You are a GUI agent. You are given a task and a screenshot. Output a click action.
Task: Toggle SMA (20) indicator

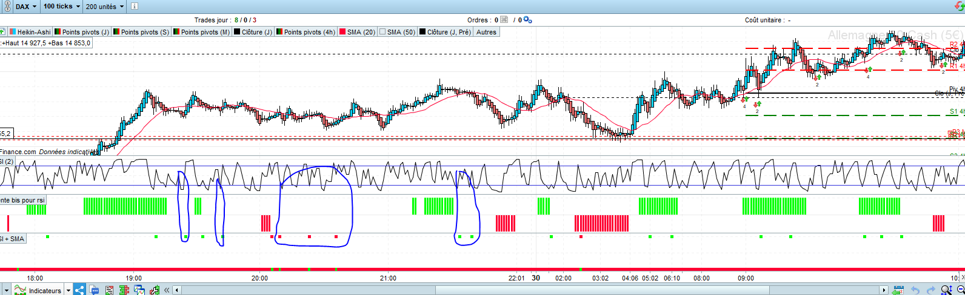click(x=357, y=32)
